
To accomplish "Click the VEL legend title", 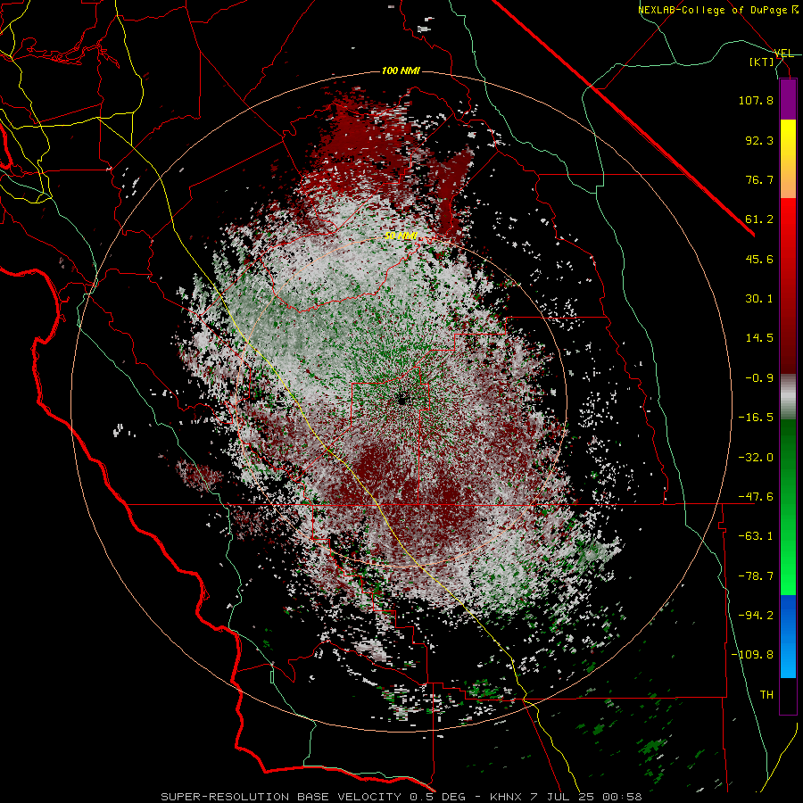I will click(x=783, y=54).
